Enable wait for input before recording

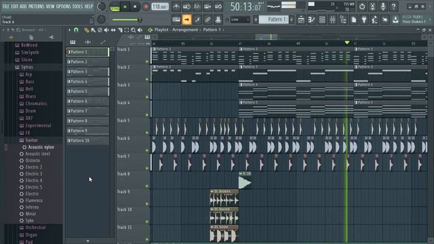(186, 6)
